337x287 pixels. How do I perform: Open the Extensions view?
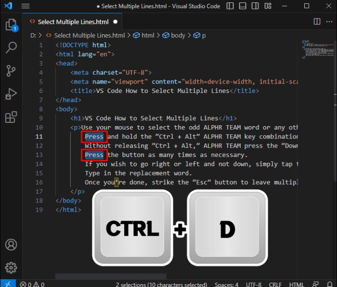11,117
